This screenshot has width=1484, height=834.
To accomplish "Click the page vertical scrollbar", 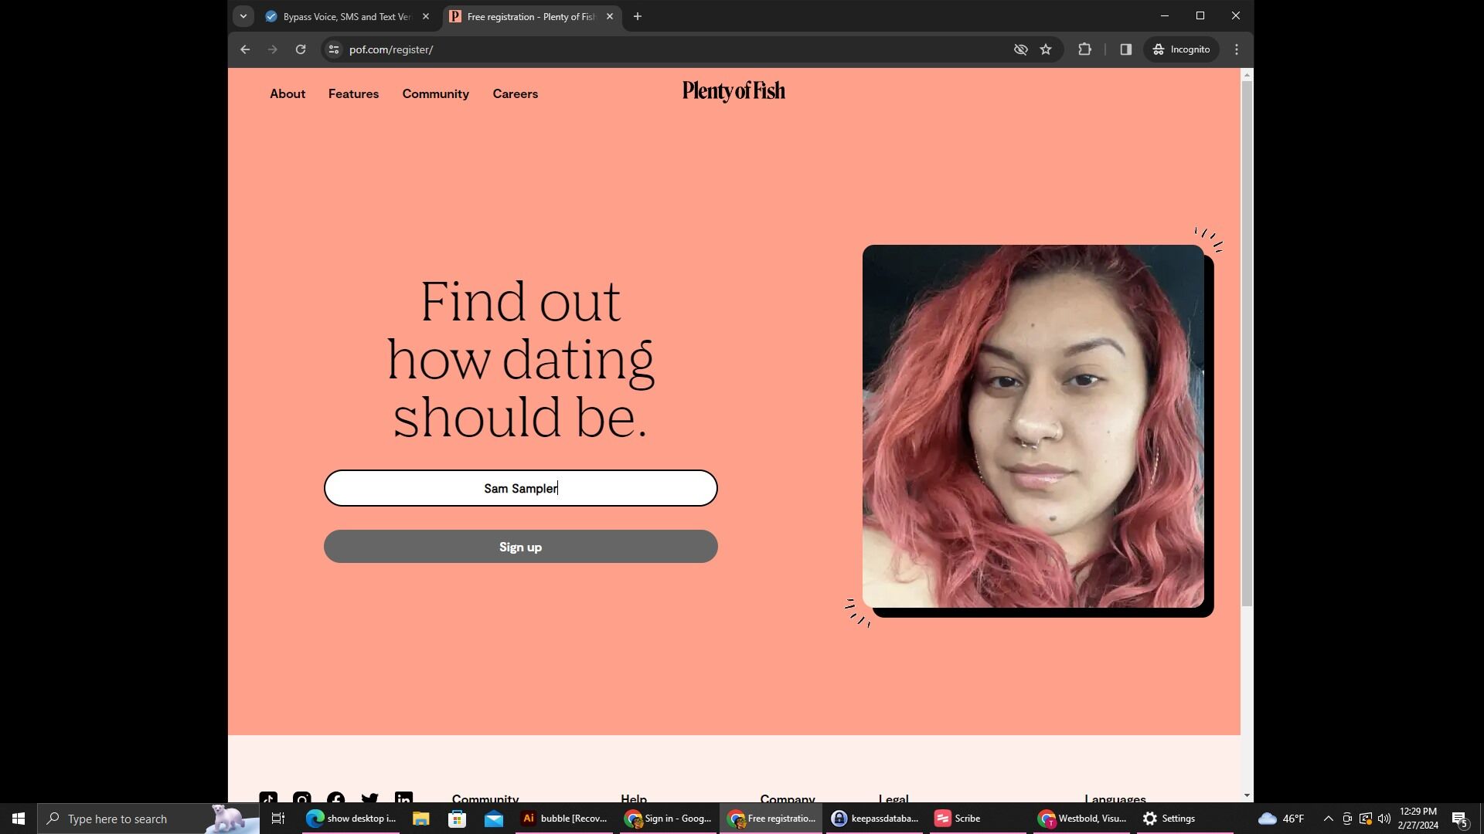I will tap(1246, 344).
